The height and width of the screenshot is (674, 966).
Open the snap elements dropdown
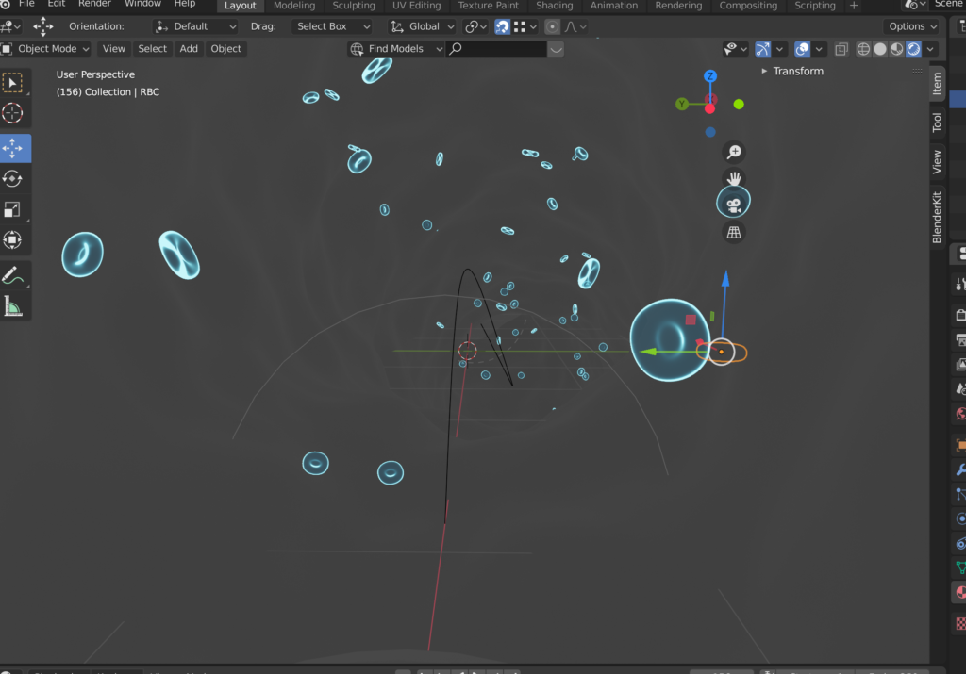click(525, 26)
